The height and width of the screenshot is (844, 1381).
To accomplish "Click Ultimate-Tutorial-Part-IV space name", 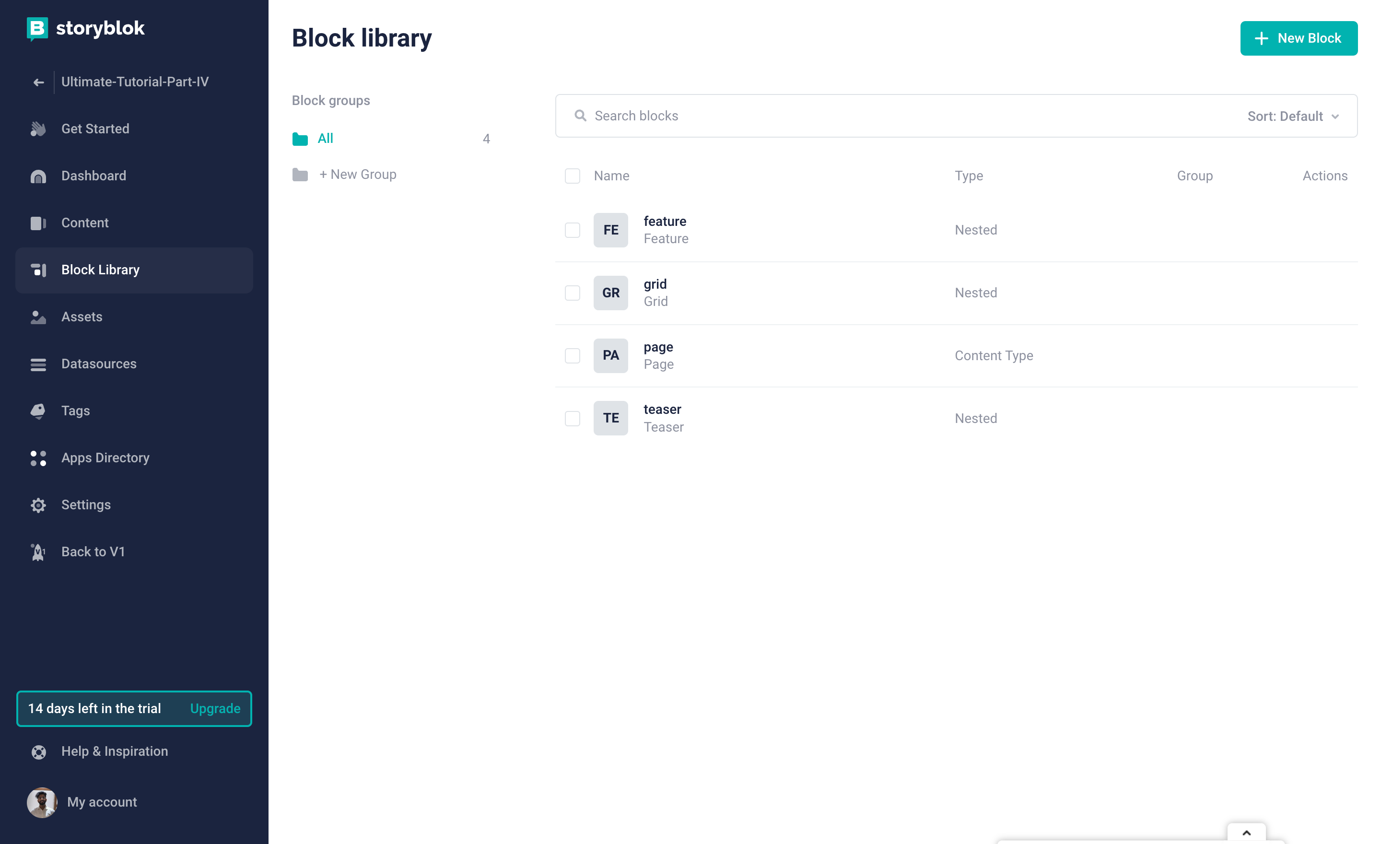I will (x=135, y=82).
